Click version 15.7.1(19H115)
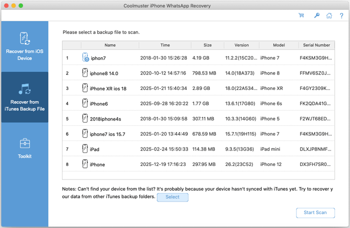Image resolution: width=350 pixels, height=228 pixels. coord(240,134)
